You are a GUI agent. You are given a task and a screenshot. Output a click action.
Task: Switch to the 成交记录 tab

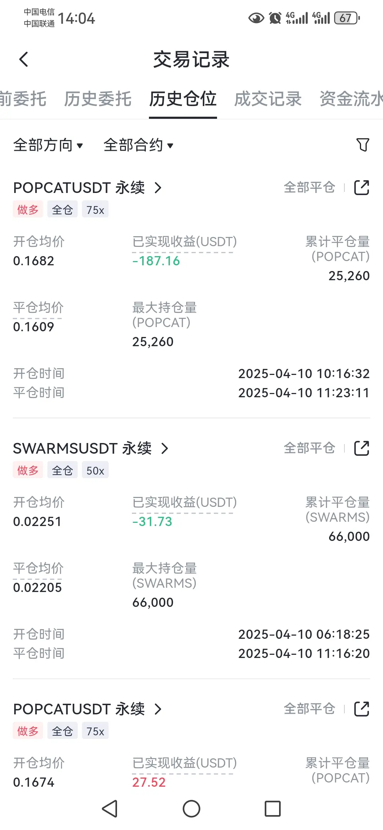(268, 99)
